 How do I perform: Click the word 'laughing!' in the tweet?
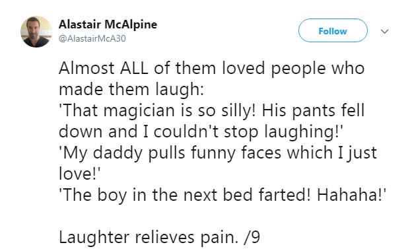pos(304,132)
